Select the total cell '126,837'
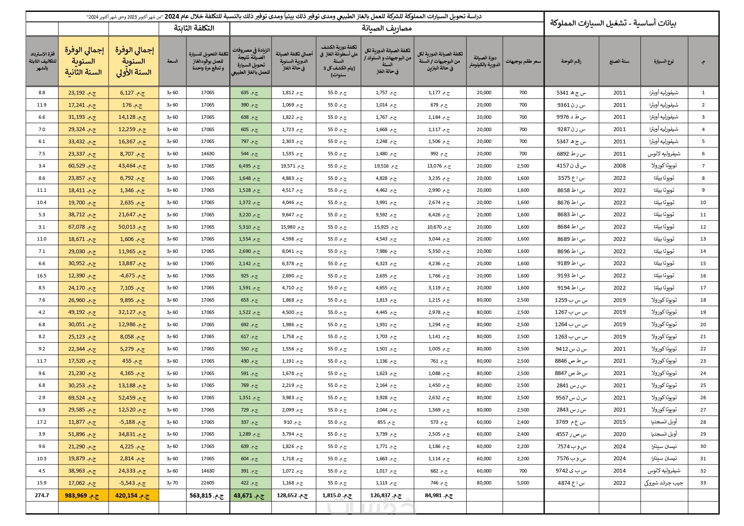Screen dimensions: 744x526 coord(387,495)
